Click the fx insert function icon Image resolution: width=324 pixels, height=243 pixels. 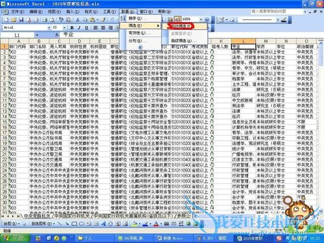[57, 35]
